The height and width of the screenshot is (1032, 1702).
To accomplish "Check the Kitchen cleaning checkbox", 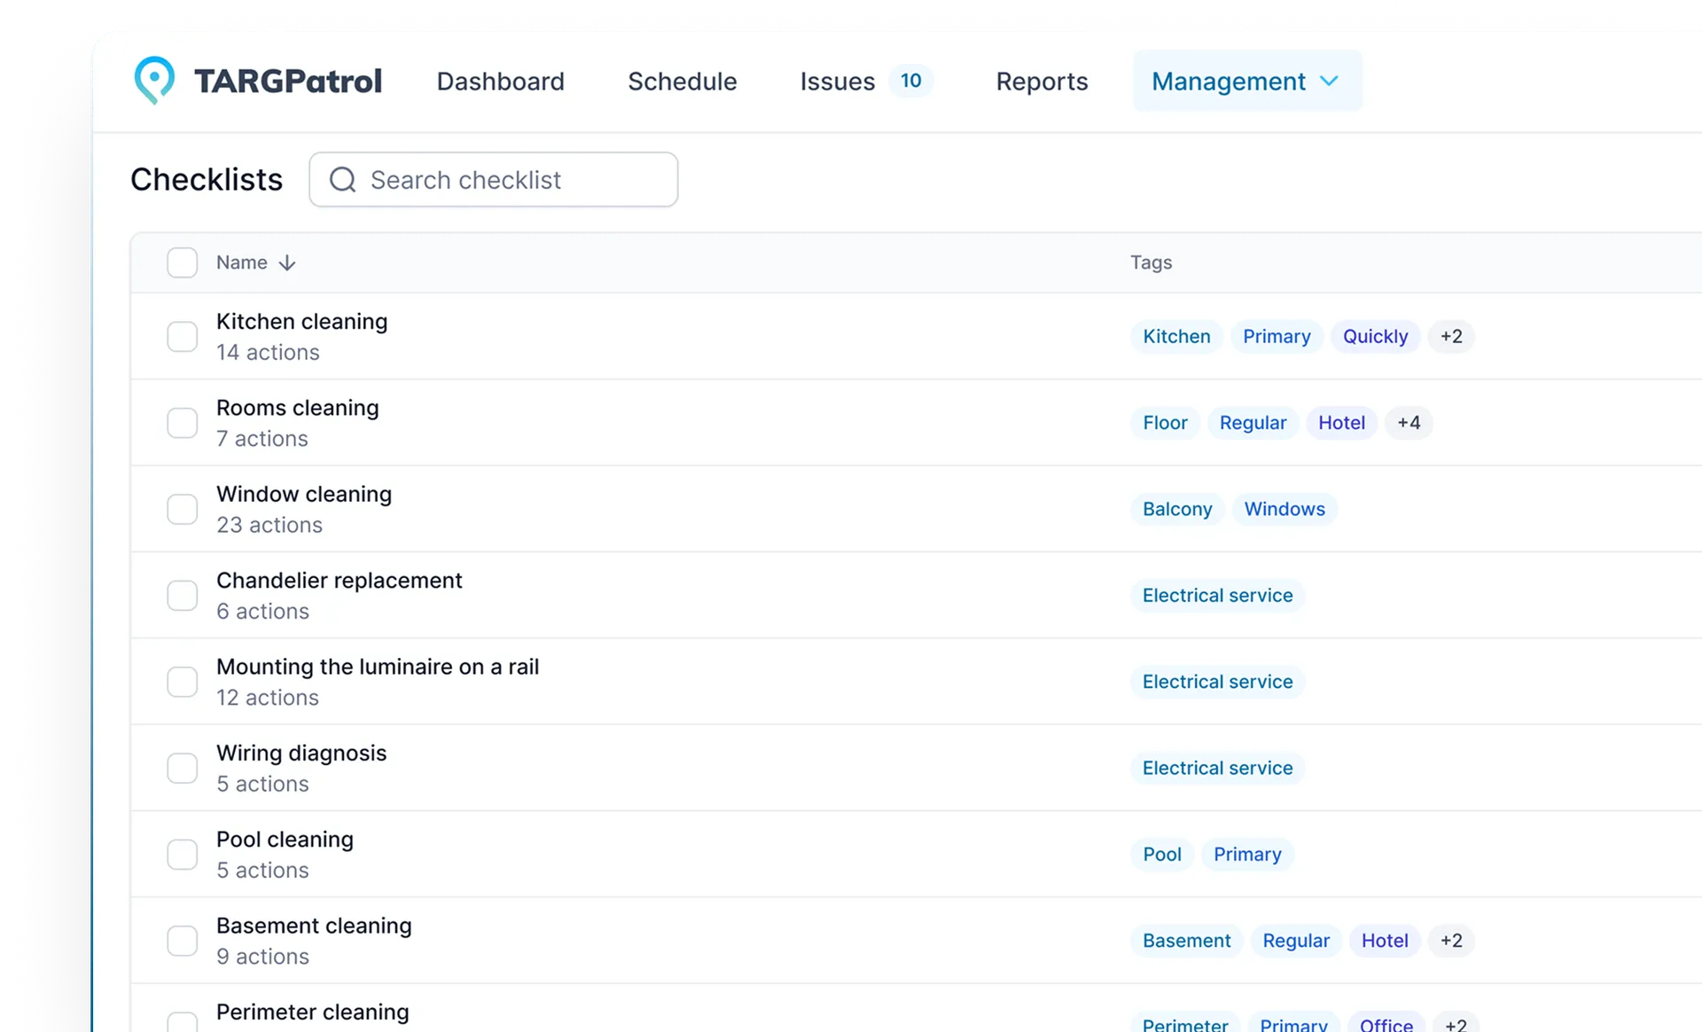I will 182,336.
